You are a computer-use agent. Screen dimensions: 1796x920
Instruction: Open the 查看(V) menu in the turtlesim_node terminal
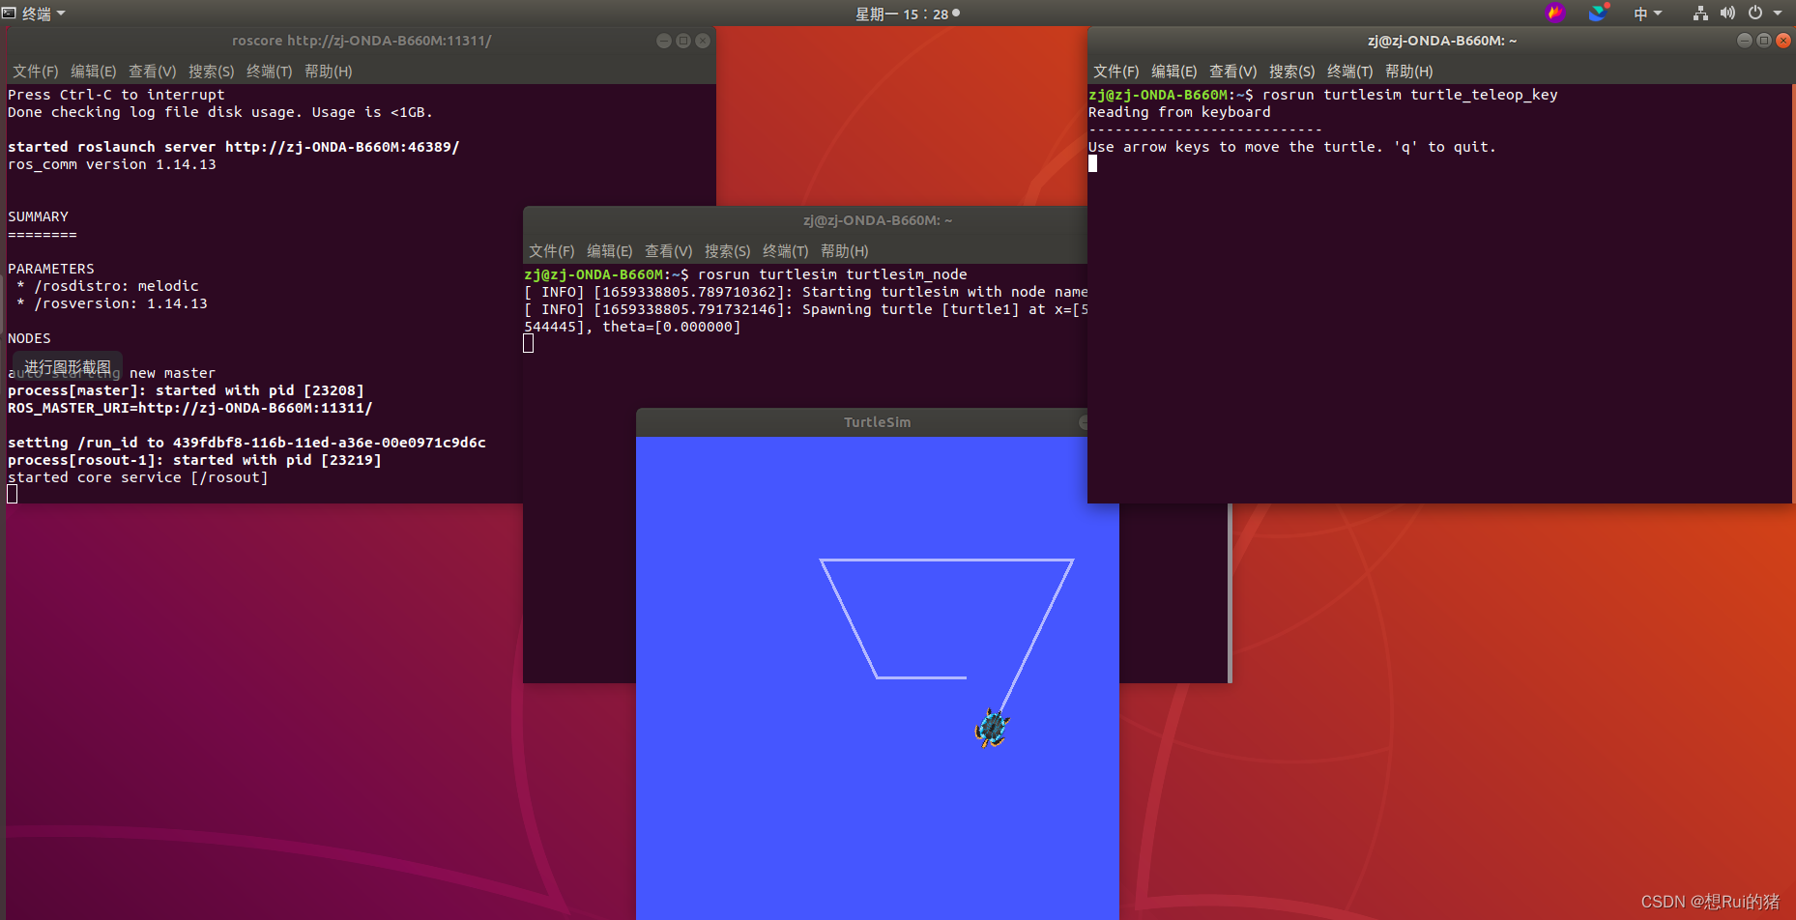(668, 250)
